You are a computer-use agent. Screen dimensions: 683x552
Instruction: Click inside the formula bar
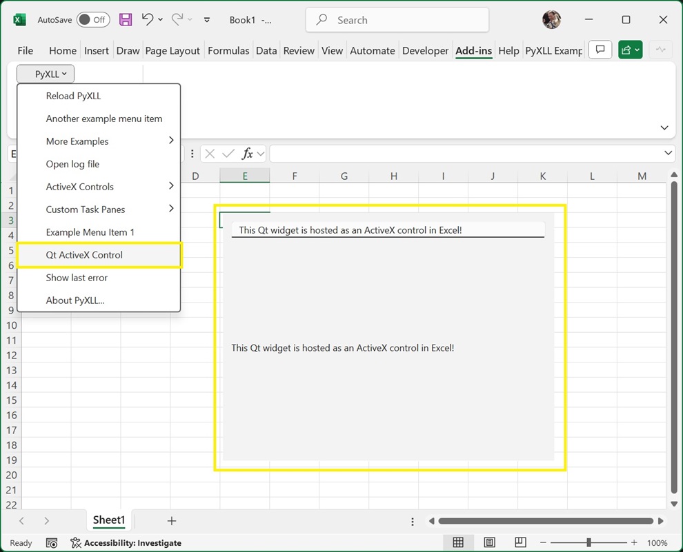point(466,154)
